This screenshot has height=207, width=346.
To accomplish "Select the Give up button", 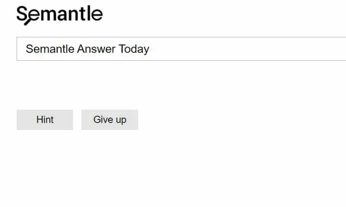I will point(110,120).
